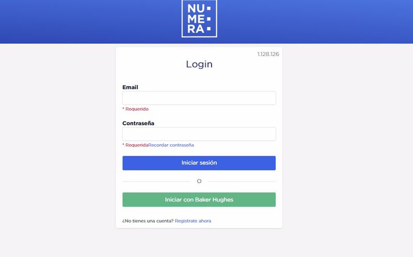Click the ¿No tienes una cuenta? text
The image size is (413, 257).
[x=148, y=221]
